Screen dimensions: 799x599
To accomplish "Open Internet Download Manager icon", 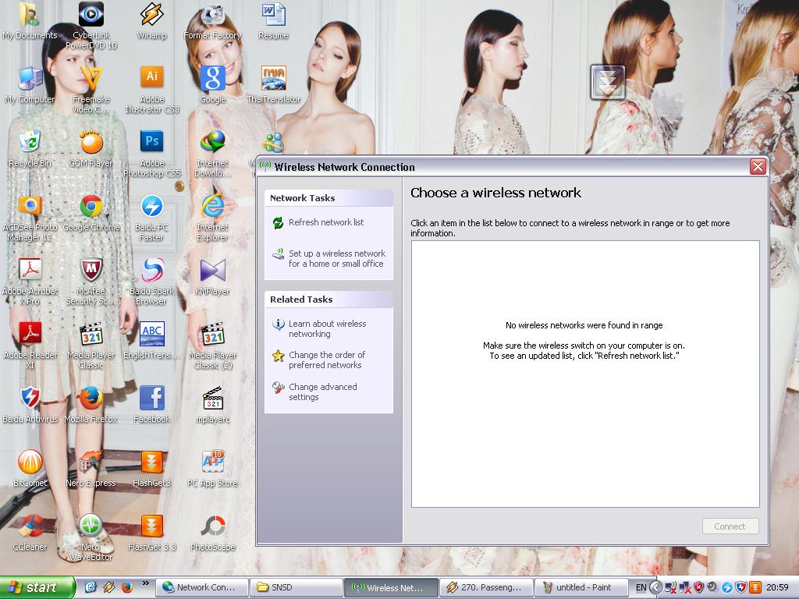I will [x=212, y=154].
